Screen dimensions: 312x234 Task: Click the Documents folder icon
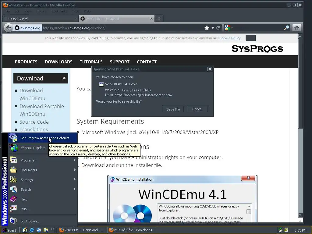[x=13, y=170]
